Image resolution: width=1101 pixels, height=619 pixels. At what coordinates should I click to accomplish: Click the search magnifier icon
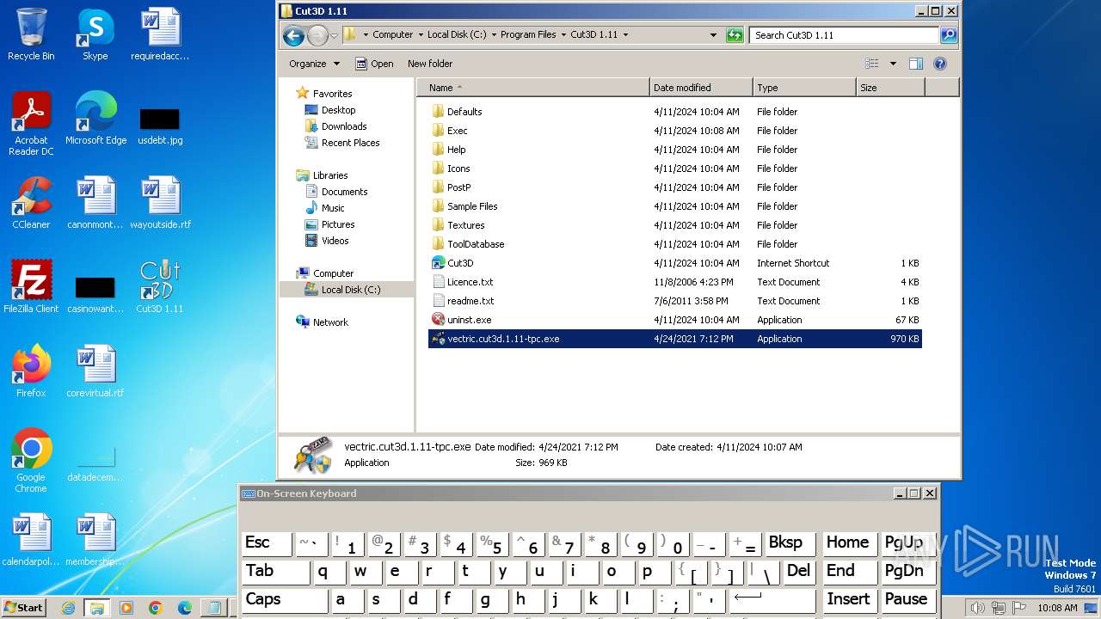tap(949, 35)
